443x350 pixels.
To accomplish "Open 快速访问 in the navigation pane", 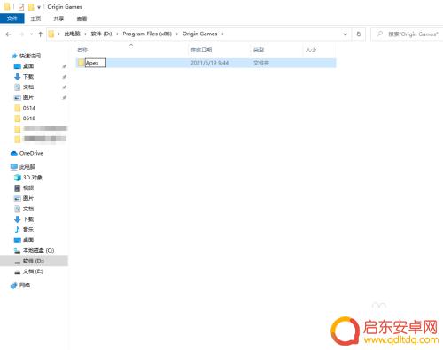I will click(30, 56).
